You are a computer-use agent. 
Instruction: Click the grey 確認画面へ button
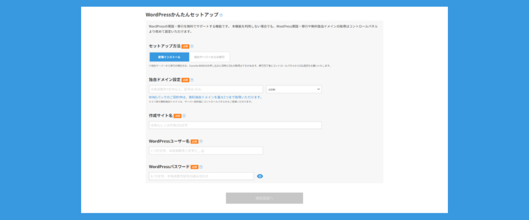(264, 198)
